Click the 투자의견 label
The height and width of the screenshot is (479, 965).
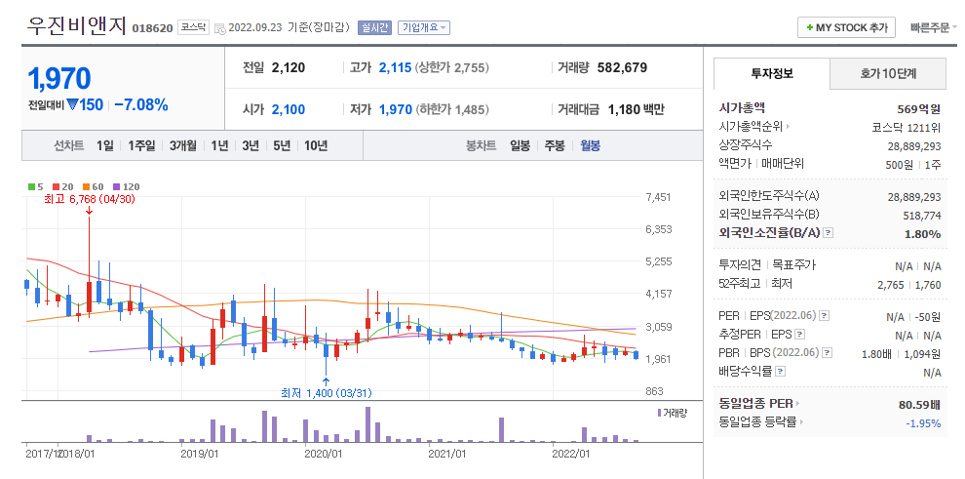(x=741, y=265)
